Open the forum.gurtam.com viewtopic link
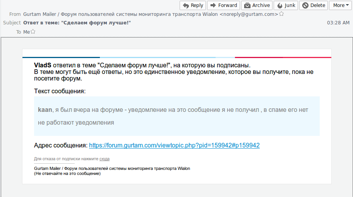The image size is (353, 197). click(174, 146)
